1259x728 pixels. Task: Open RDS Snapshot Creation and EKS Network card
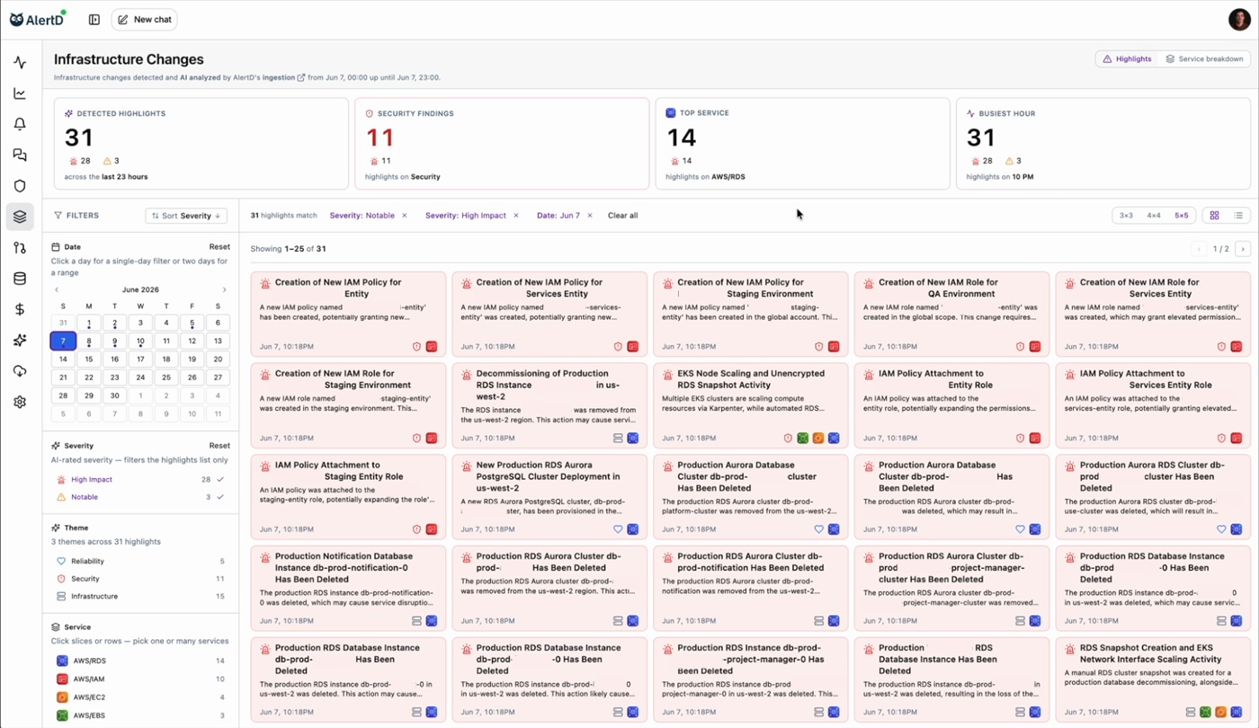click(x=1153, y=679)
